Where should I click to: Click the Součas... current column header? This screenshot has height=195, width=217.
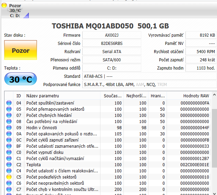[112, 96]
